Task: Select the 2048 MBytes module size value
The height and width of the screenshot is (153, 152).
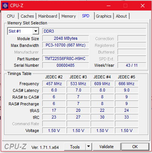Action: [66, 38]
